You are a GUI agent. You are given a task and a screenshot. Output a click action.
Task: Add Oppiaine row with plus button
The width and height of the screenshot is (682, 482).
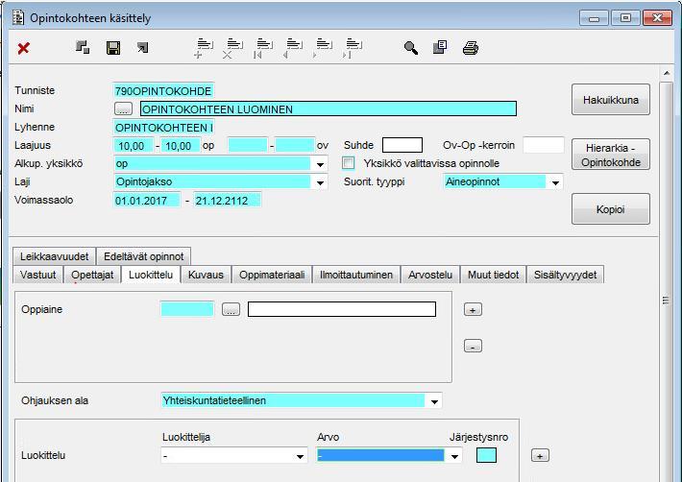(x=473, y=309)
